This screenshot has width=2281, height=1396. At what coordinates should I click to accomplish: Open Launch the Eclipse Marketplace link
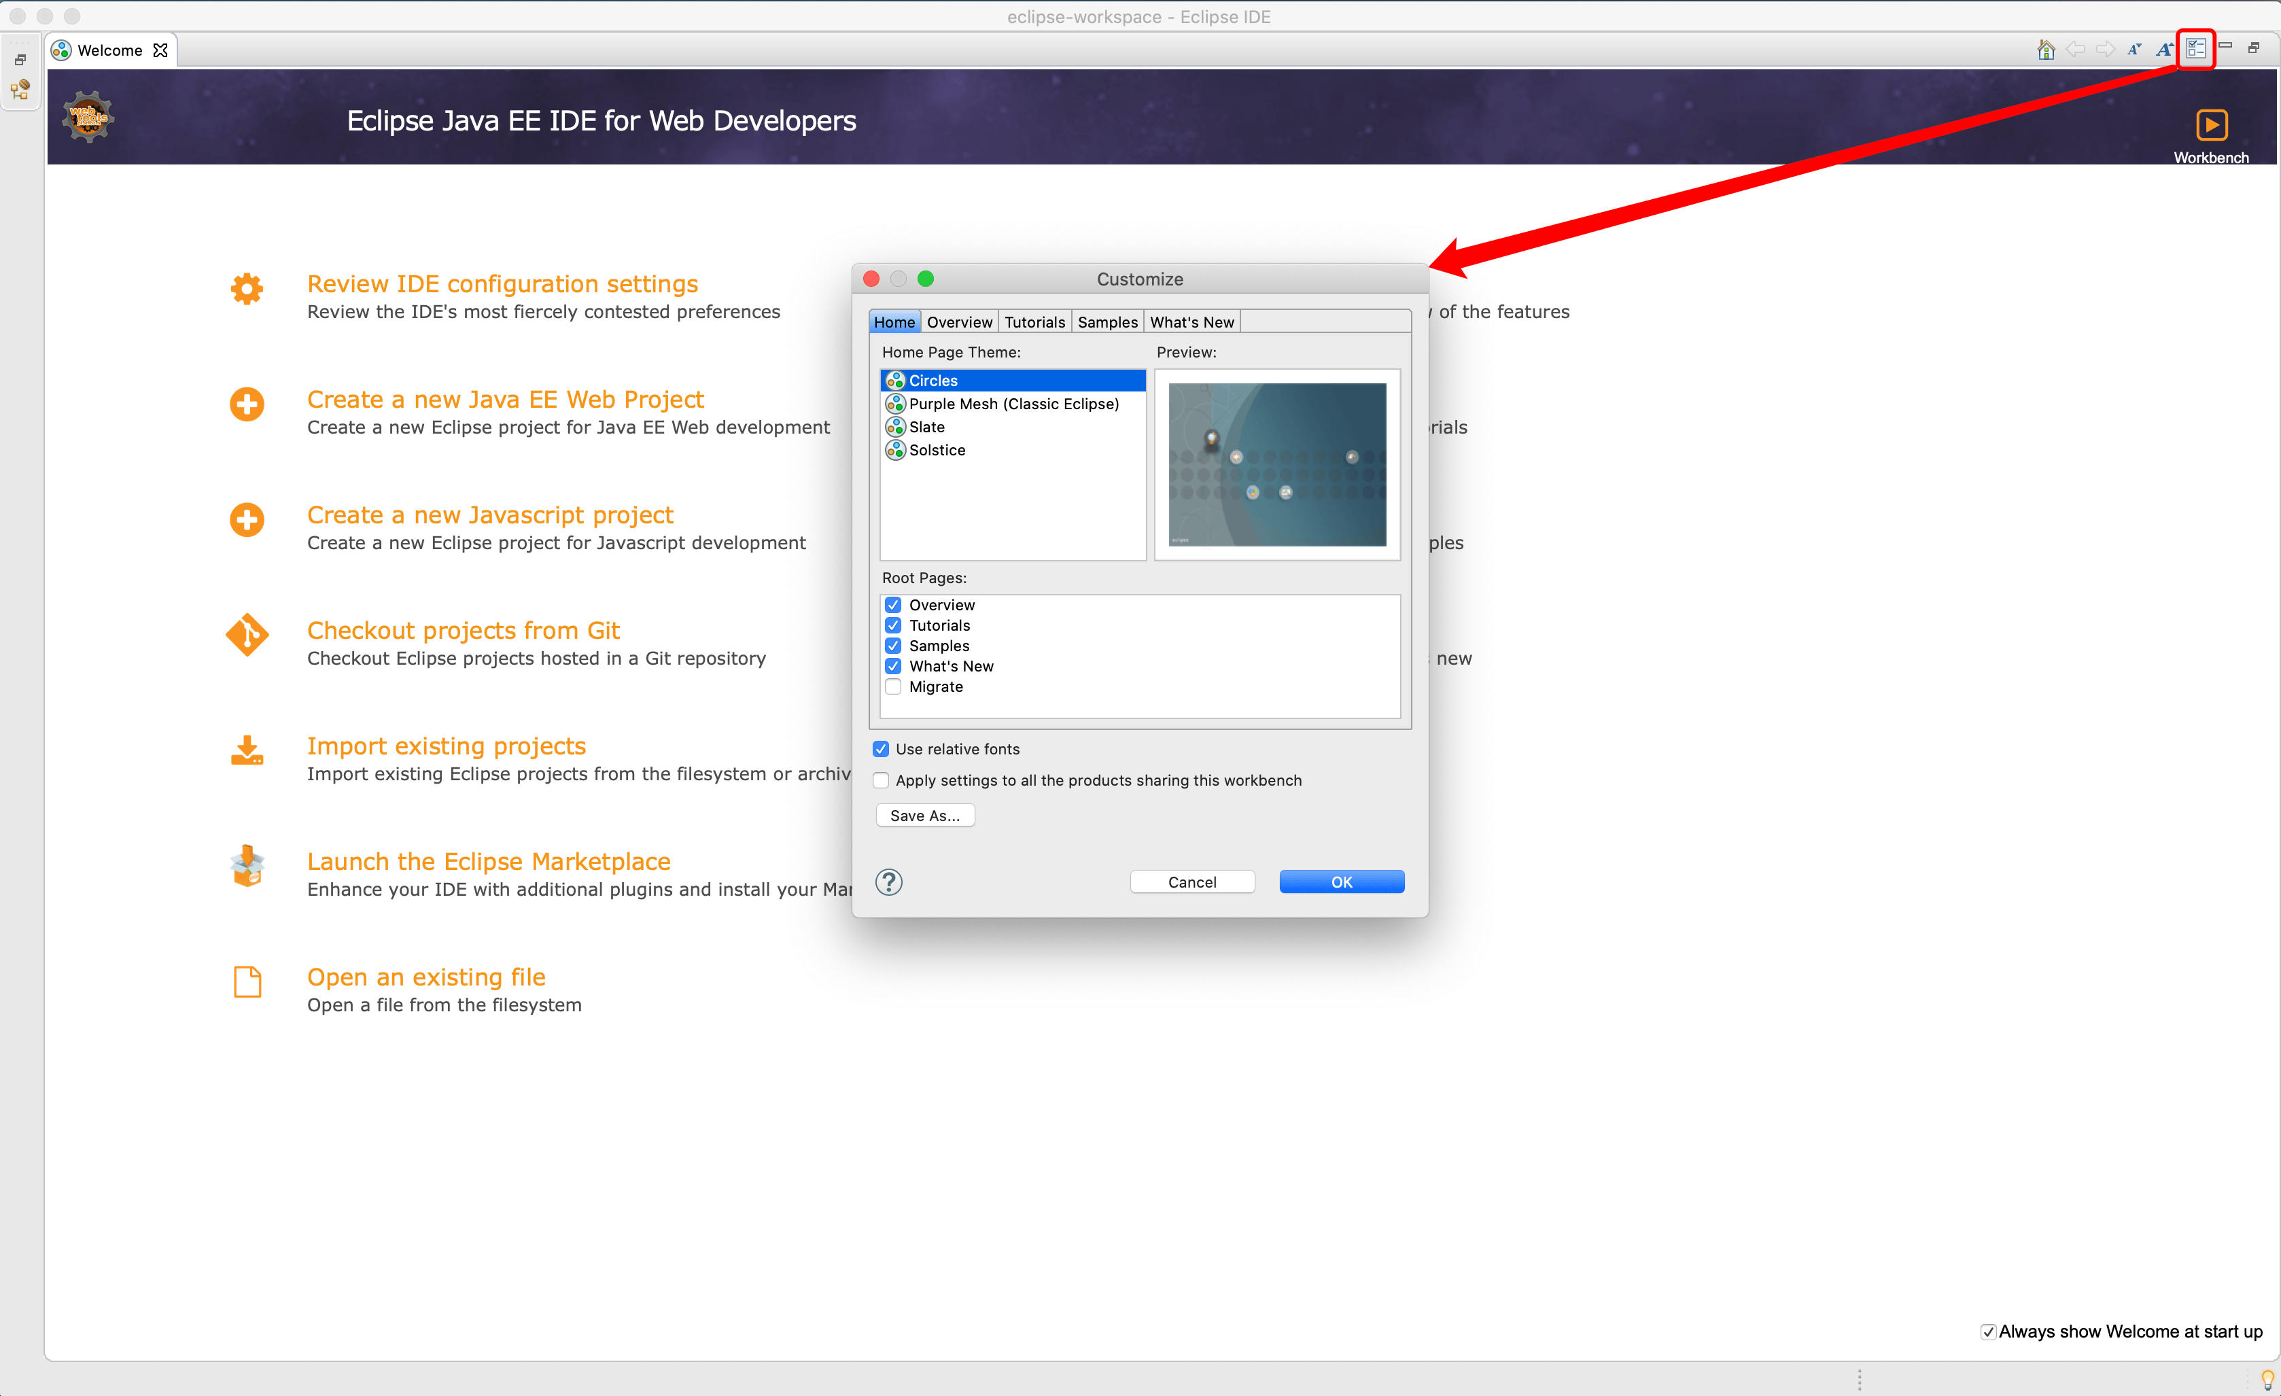[x=489, y=862]
